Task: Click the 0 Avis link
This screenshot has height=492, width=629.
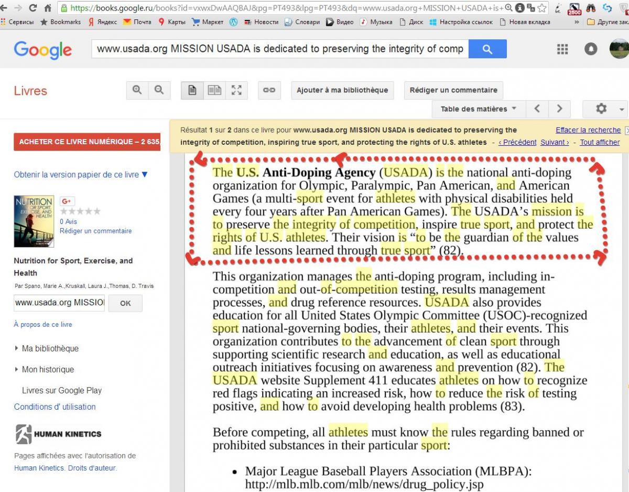Action: coord(68,222)
